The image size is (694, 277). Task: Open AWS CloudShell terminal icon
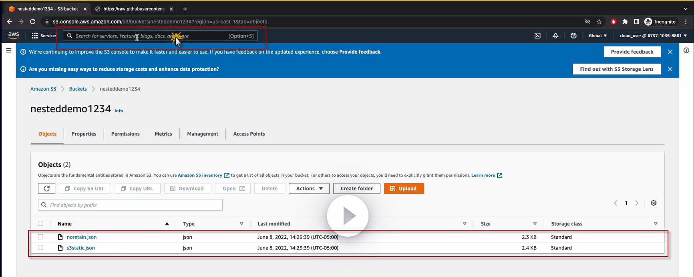point(537,36)
